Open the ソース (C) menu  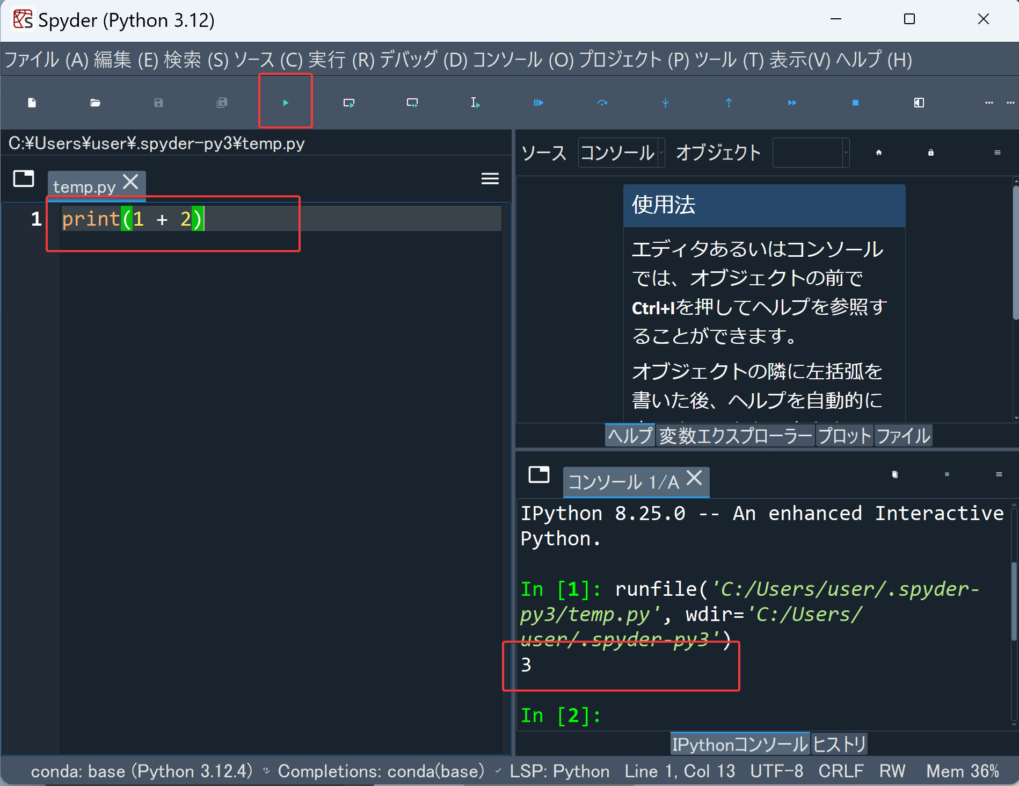click(268, 60)
